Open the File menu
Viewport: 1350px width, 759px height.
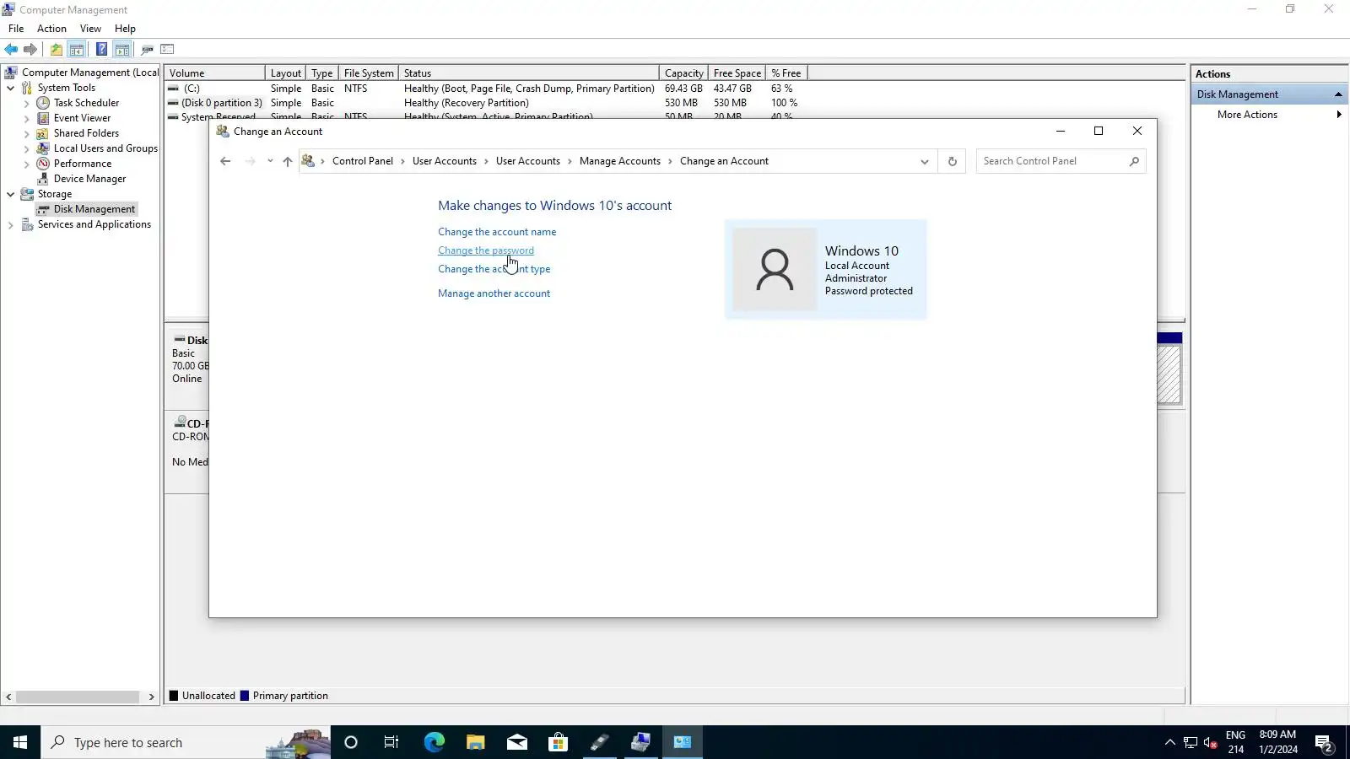click(x=16, y=29)
